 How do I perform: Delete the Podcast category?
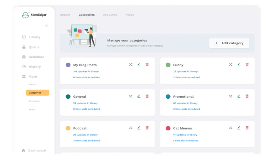[147, 128]
